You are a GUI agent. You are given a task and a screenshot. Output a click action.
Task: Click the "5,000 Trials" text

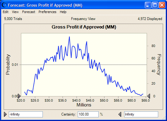pyautogui.click(x=13, y=19)
